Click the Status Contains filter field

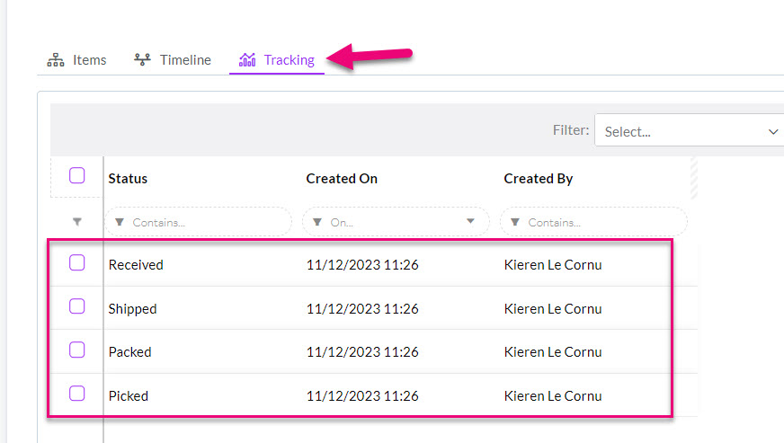click(x=198, y=222)
